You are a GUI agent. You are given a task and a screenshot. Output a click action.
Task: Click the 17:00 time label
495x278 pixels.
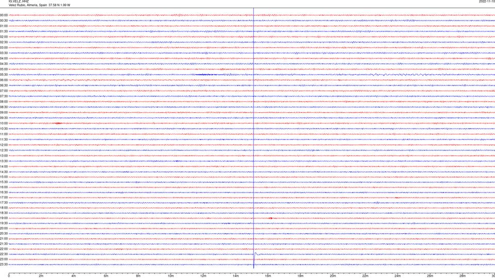click(x=4, y=198)
